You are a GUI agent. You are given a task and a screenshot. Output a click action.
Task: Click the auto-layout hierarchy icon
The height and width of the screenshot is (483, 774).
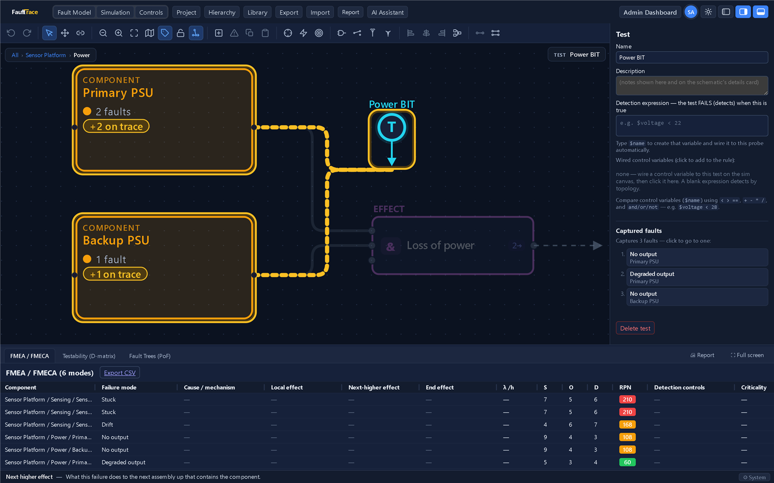click(457, 33)
